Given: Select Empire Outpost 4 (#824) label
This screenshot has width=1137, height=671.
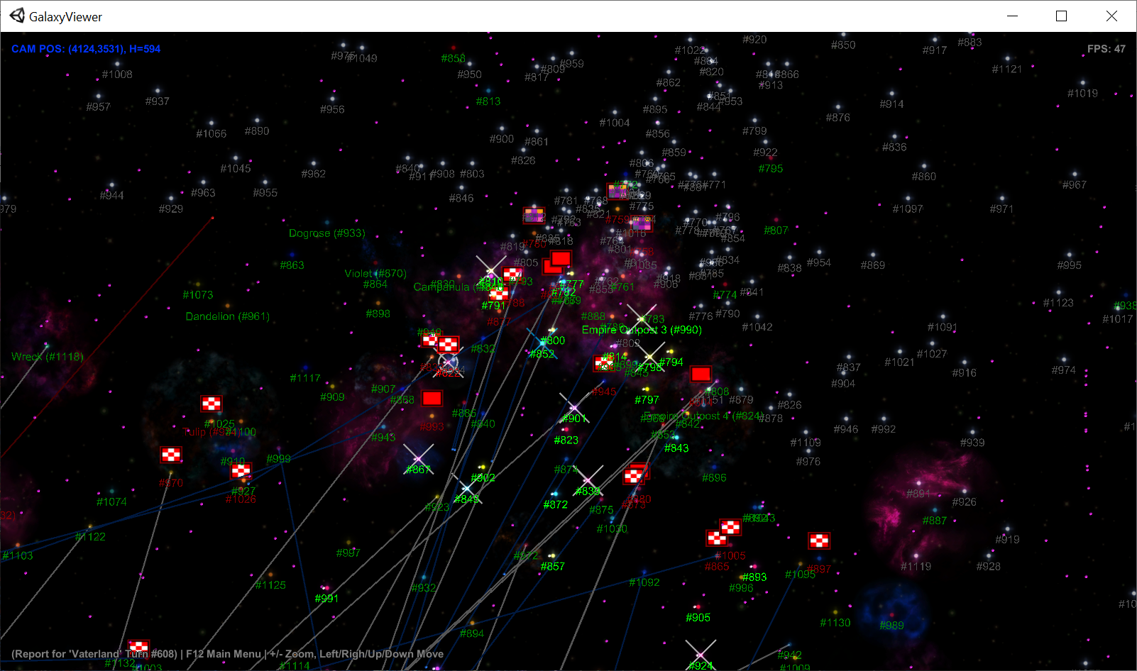Looking at the screenshot, I should [x=703, y=416].
